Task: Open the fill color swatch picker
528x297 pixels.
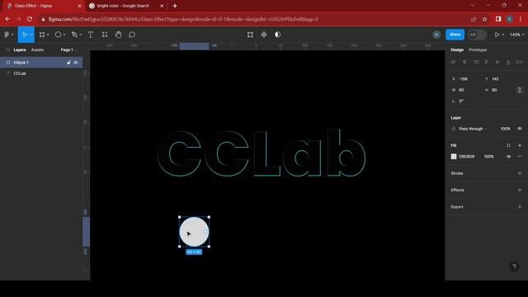Action: (x=454, y=157)
